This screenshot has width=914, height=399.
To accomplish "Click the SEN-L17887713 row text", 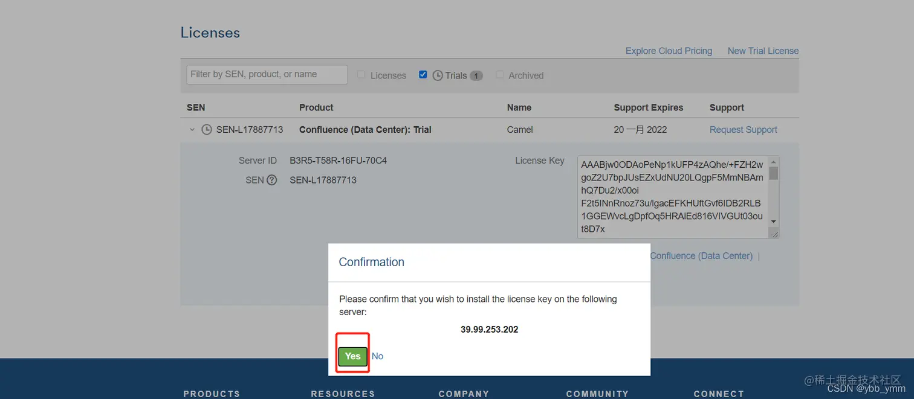I will [x=250, y=129].
